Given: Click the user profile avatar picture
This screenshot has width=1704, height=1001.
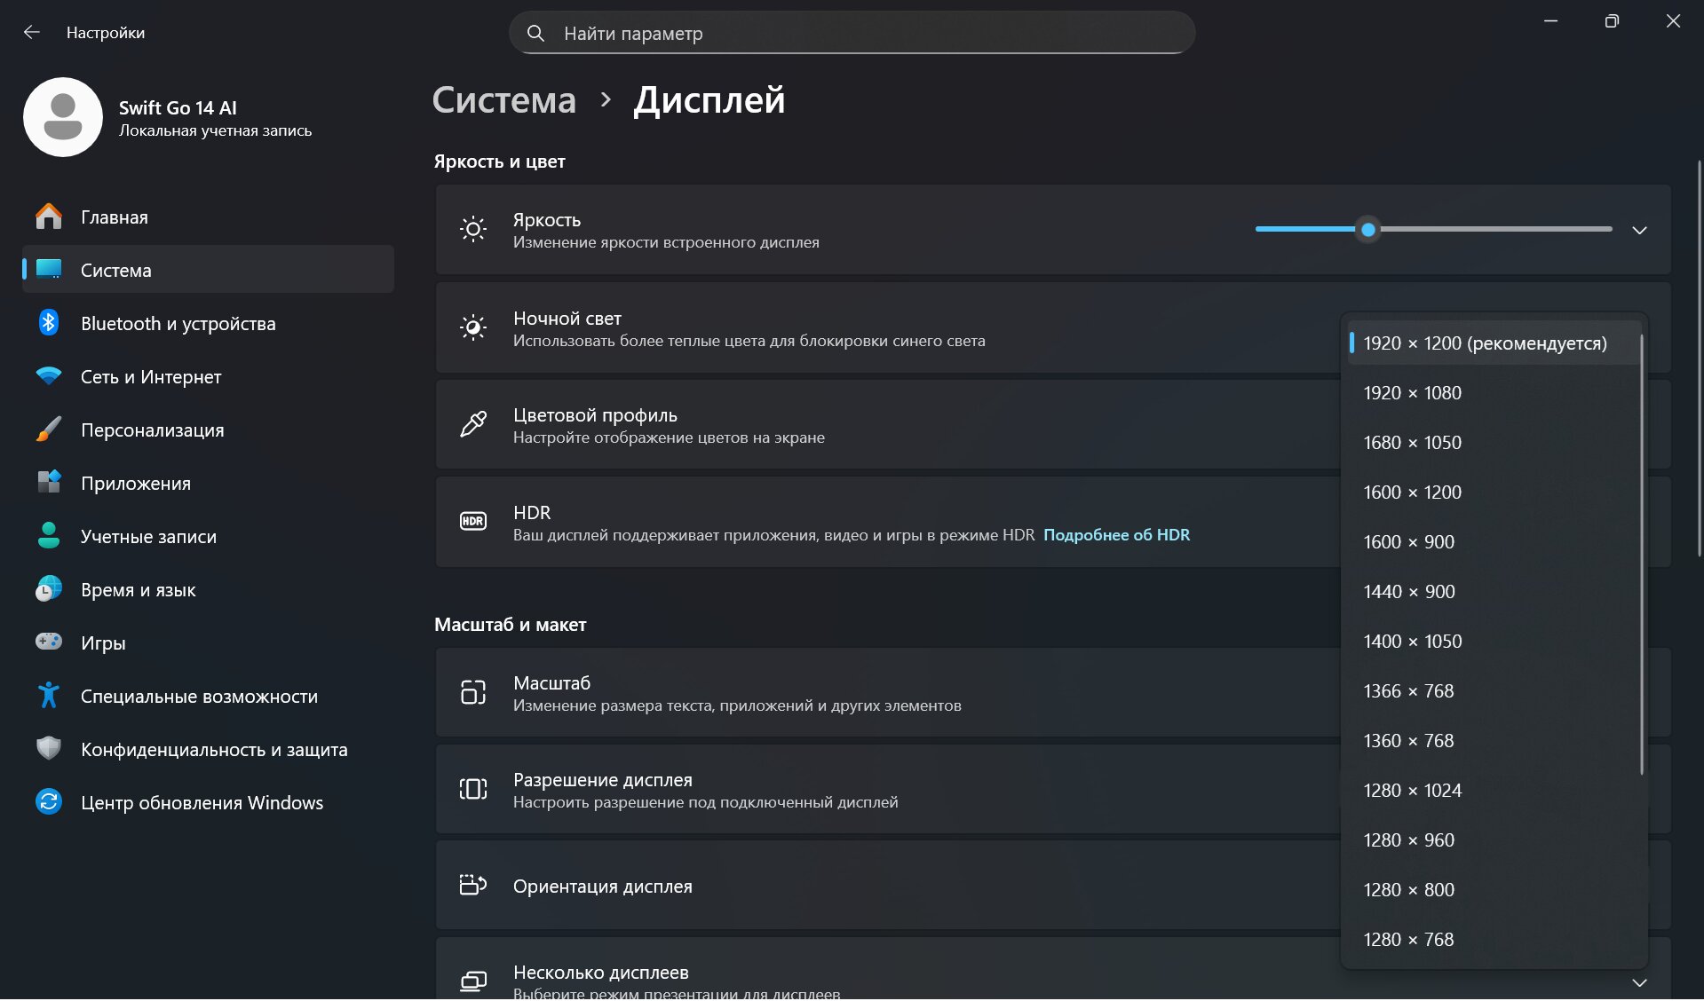Looking at the screenshot, I should tap(63, 117).
